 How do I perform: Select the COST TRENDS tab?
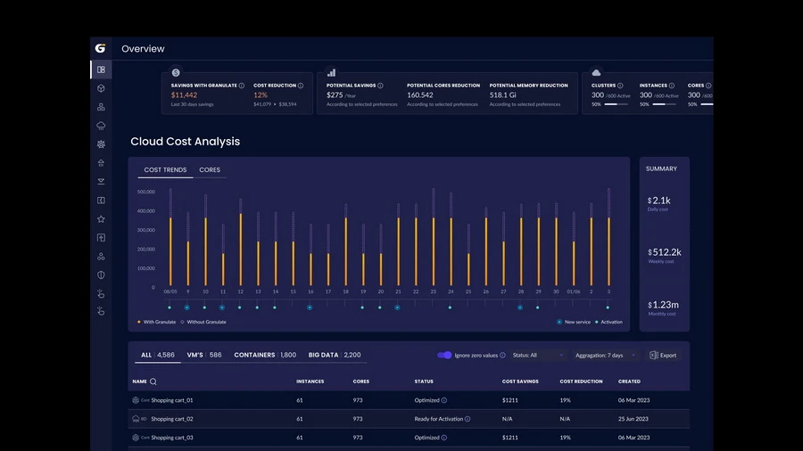(x=165, y=170)
